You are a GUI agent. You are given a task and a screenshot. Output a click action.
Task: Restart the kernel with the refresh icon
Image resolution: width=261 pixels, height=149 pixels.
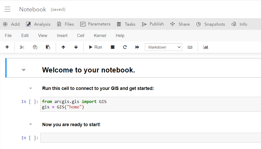pyautogui.click(x=125, y=47)
